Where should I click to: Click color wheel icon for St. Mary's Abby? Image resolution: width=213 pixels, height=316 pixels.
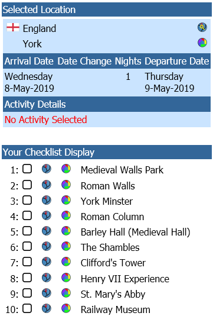(66, 294)
